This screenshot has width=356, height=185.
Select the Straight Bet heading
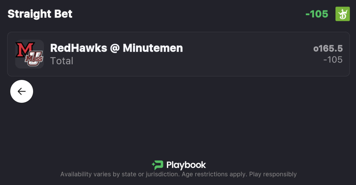tap(40, 13)
